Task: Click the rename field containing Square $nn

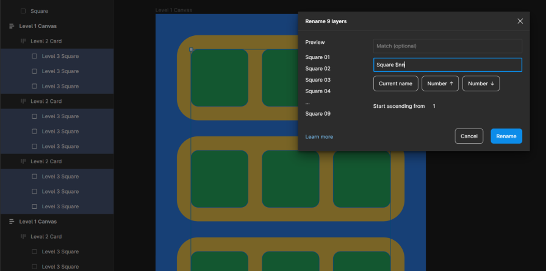Action: click(x=447, y=65)
